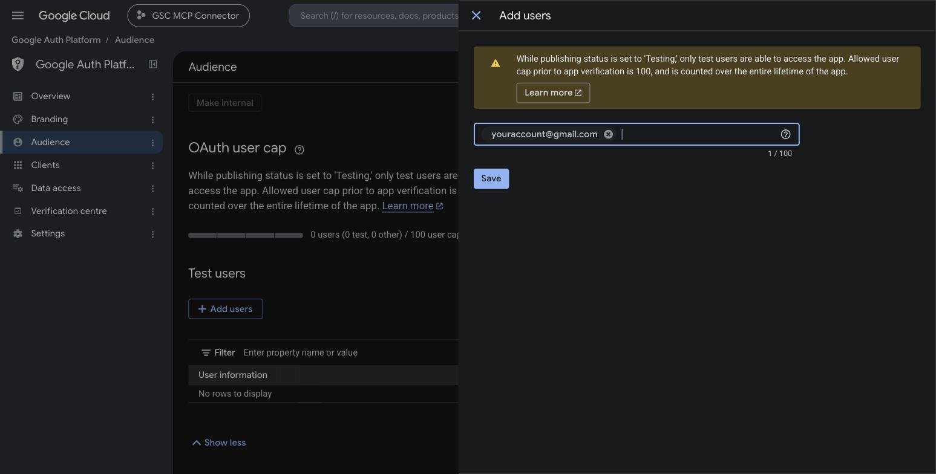Open more options for Settings
This screenshot has height=474, width=936.
coord(152,234)
